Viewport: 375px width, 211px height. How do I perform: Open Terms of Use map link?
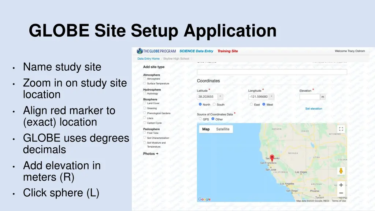coord(339,201)
